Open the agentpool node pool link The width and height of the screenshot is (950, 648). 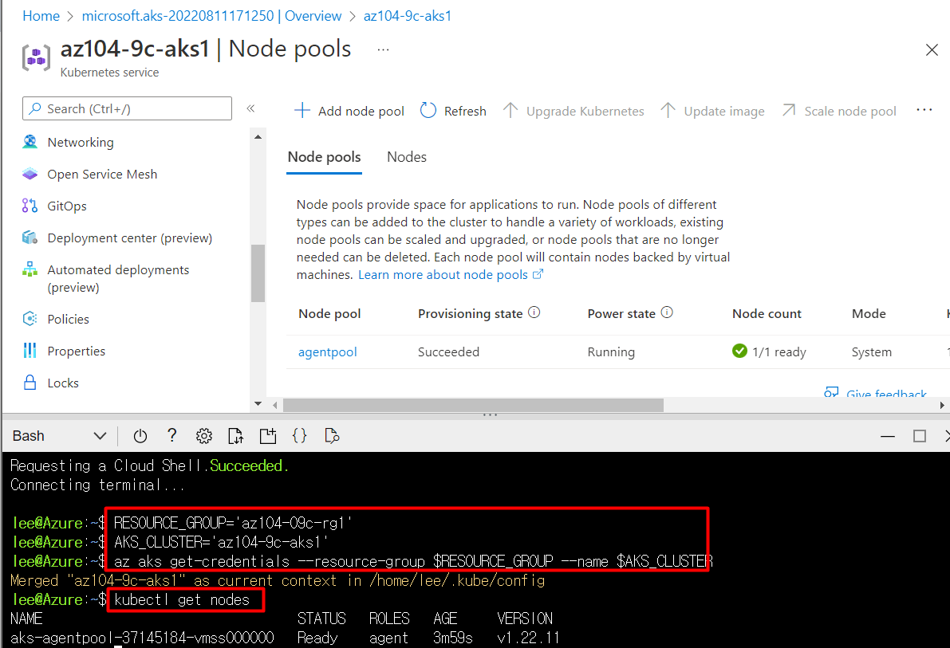coord(327,351)
